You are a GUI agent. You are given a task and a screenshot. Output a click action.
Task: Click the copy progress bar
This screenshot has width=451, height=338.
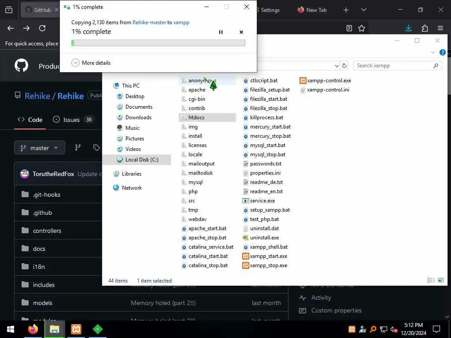(x=158, y=43)
